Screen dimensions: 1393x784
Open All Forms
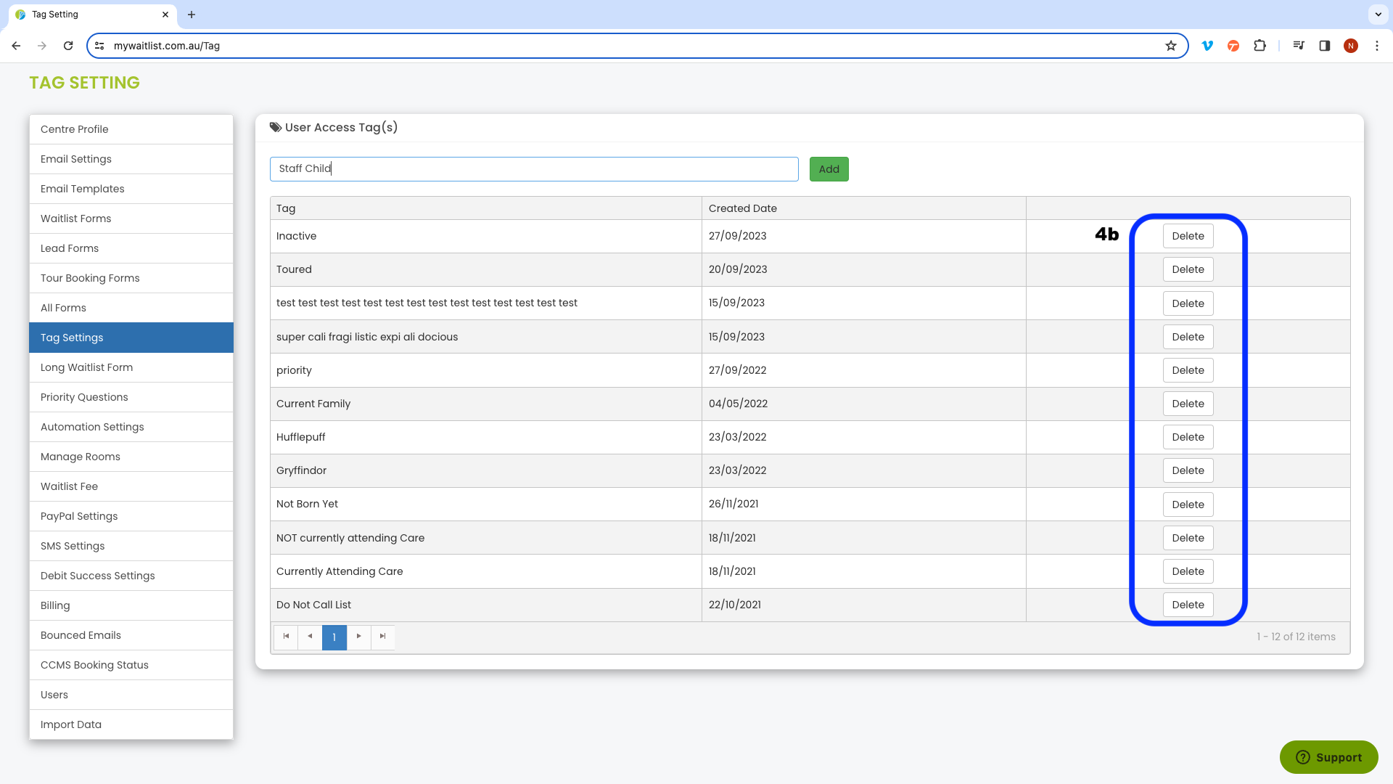131,308
